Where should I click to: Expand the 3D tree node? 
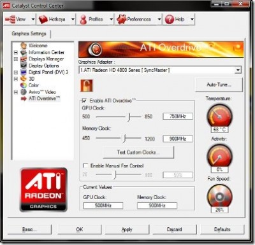16,79
